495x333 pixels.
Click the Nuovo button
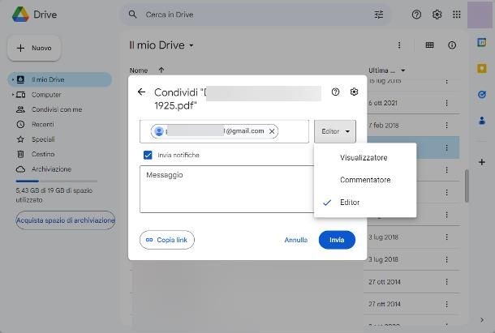[34, 48]
